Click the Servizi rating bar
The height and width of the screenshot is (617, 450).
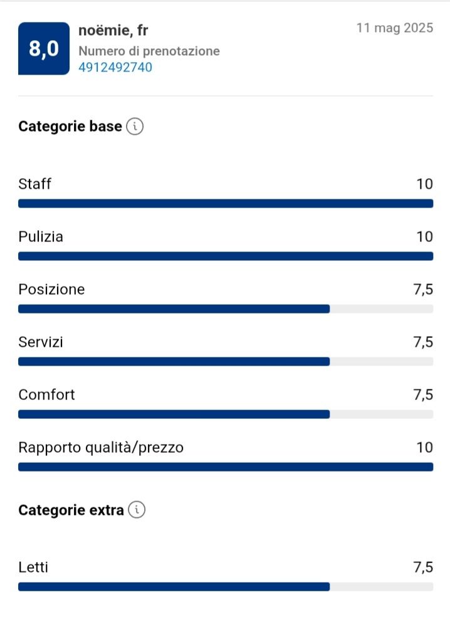[x=226, y=361]
